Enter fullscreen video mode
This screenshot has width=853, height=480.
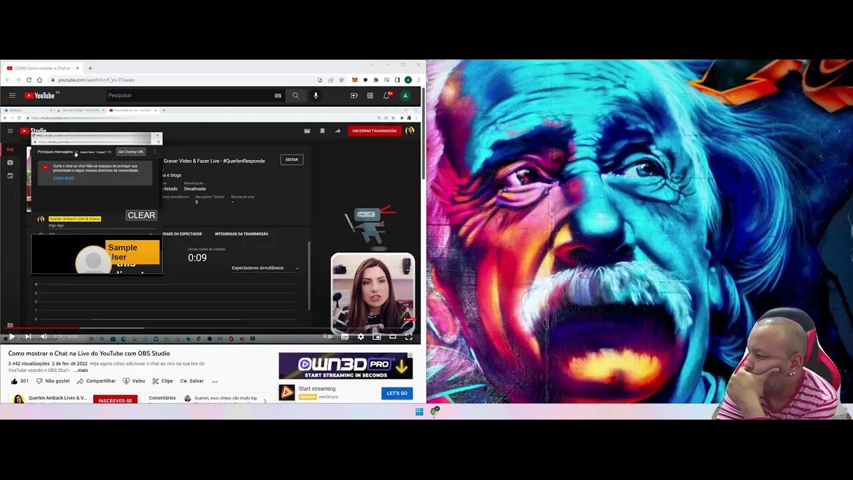click(x=409, y=337)
